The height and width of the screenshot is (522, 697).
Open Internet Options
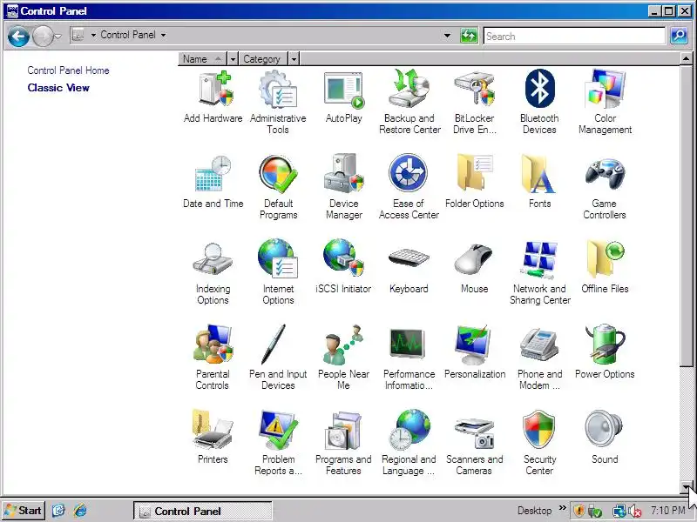(278, 272)
